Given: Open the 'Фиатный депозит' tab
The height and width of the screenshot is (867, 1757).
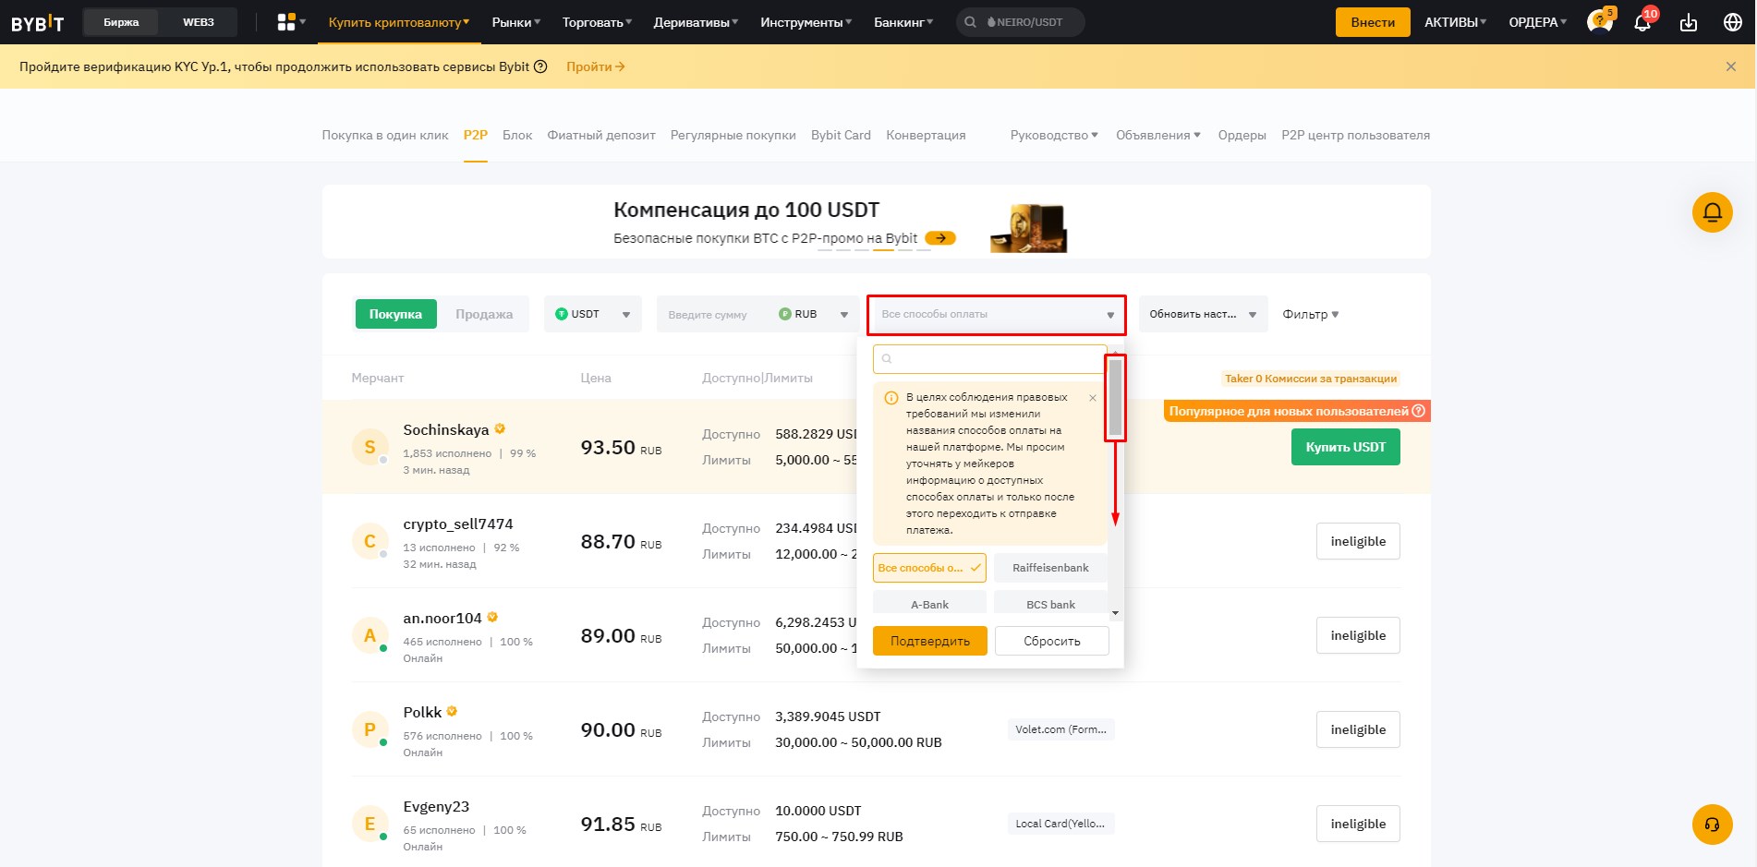Looking at the screenshot, I should [x=601, y=135].
